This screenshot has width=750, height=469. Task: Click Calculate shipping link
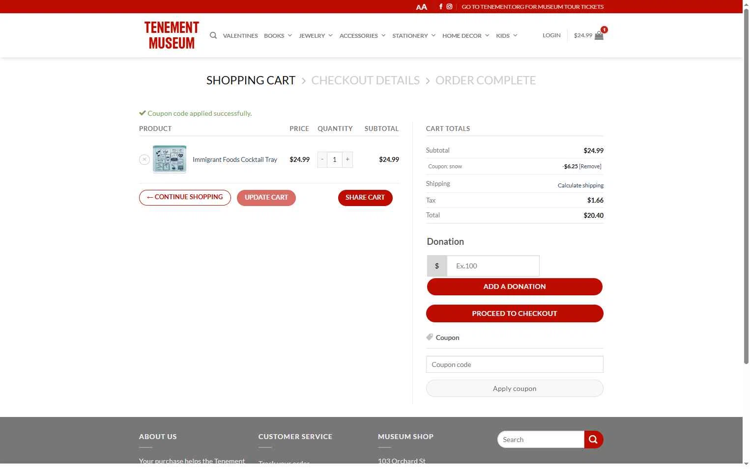580,185
